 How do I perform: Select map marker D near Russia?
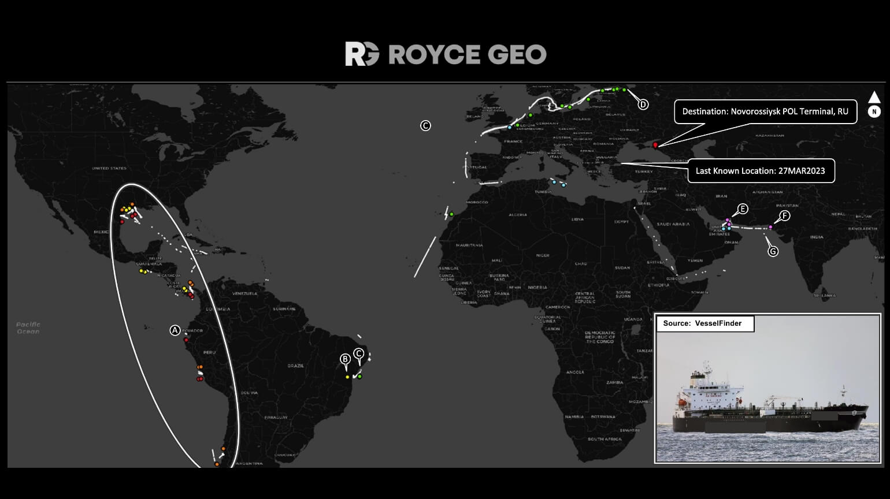(x=643, y=105)
